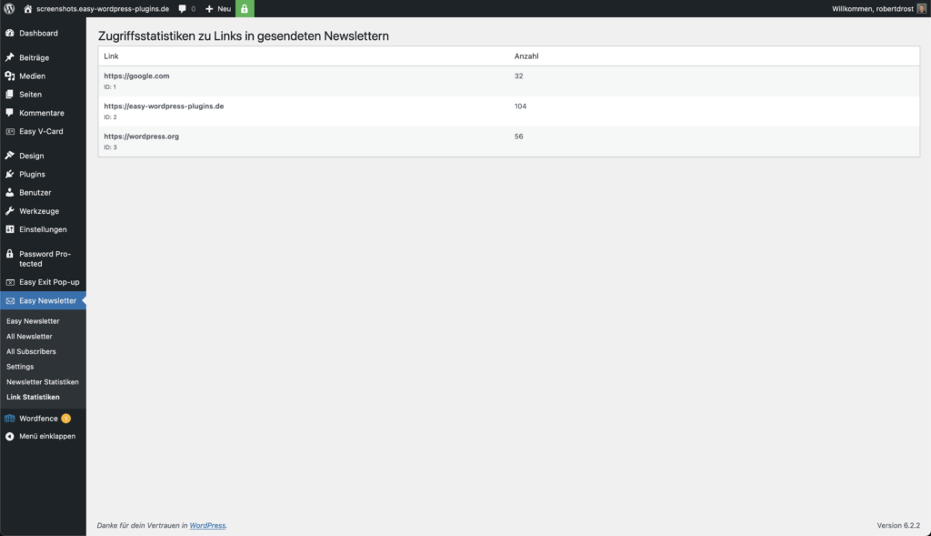This screenshot has width=931, height=536.
Task: Open Willkommen, robertdrost account menu
Action: pos(872,9)
